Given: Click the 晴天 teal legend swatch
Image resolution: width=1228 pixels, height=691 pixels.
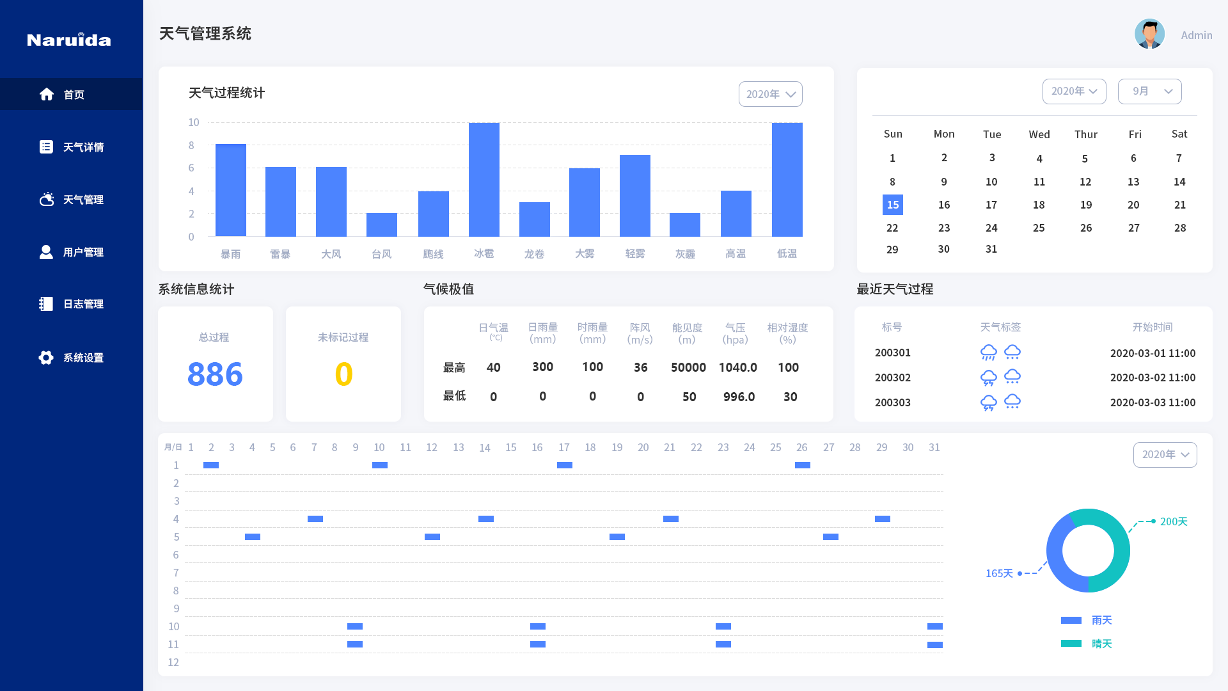Looking at the screenshot, I should [1071, 644].
